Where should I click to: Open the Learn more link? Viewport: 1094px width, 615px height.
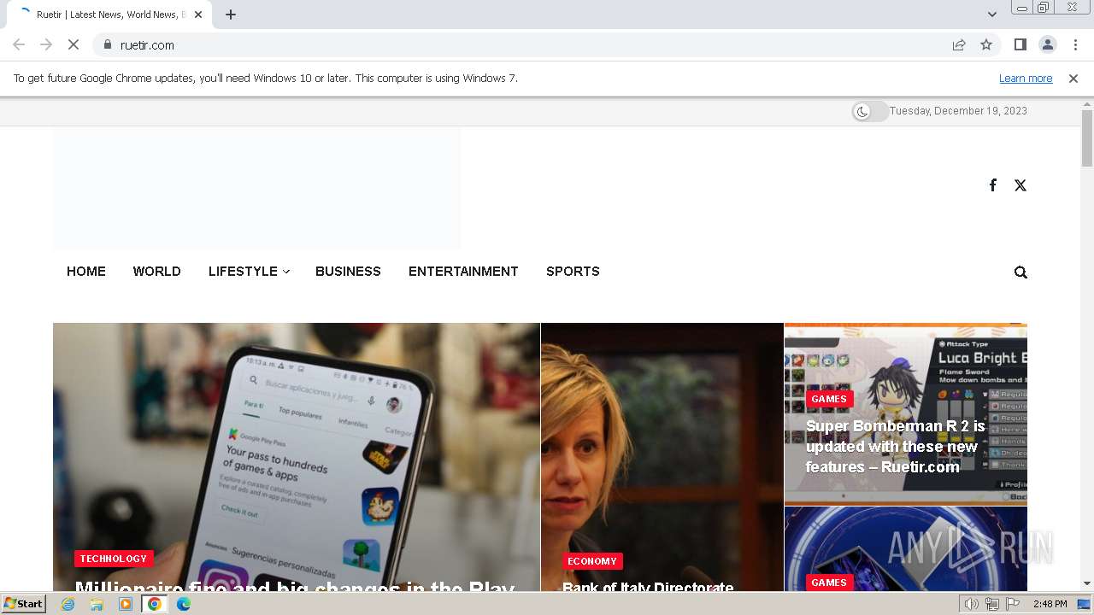[1026, 78]
